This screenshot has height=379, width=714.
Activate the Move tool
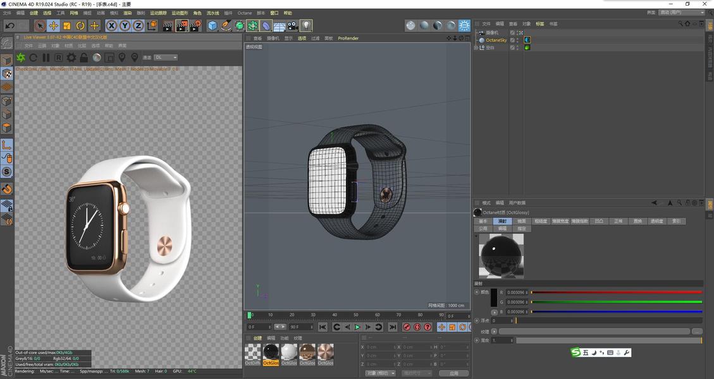pos(53,25)
